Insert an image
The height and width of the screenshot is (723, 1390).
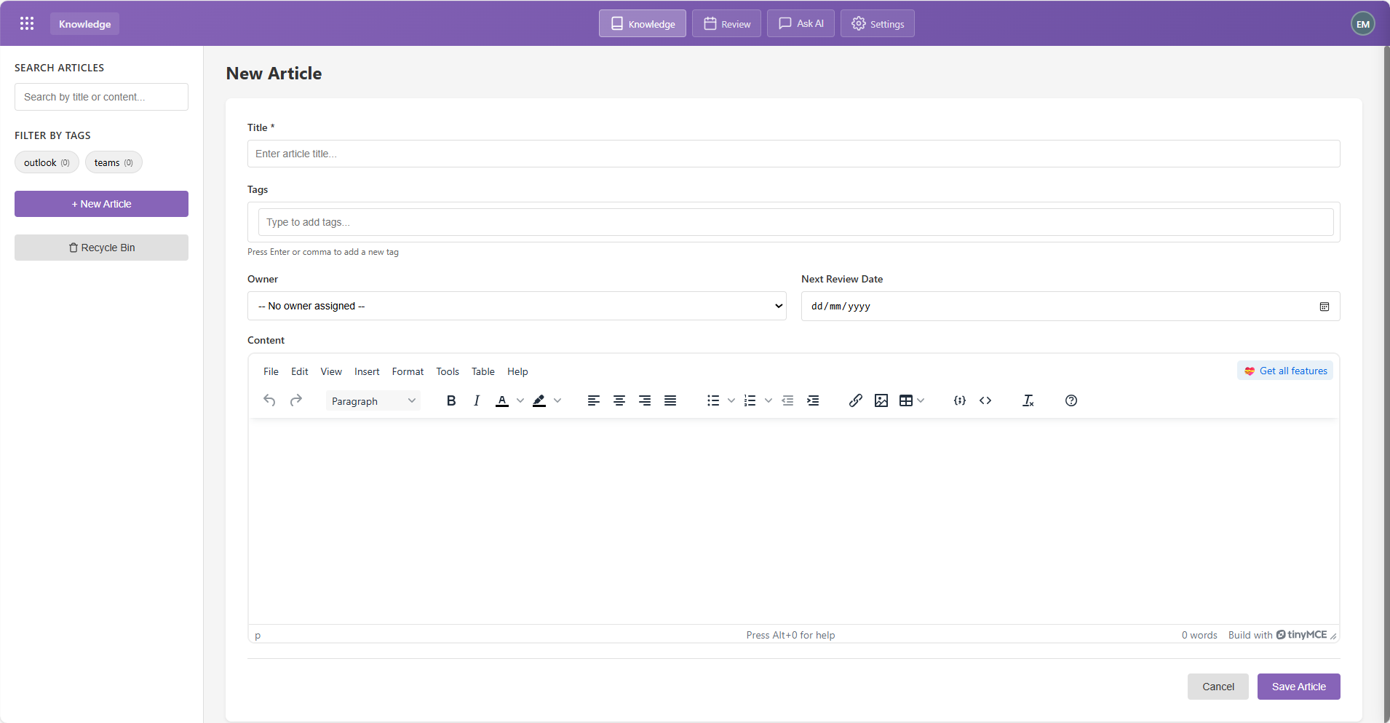881,400
